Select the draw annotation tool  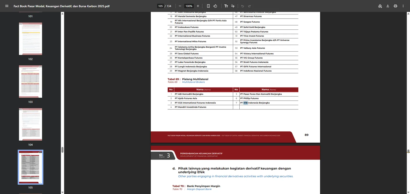(233, 6)
